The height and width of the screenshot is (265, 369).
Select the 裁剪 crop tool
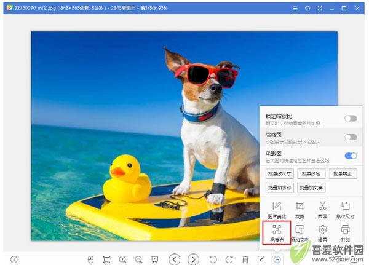pyautogui.click(x=300, y=210)
